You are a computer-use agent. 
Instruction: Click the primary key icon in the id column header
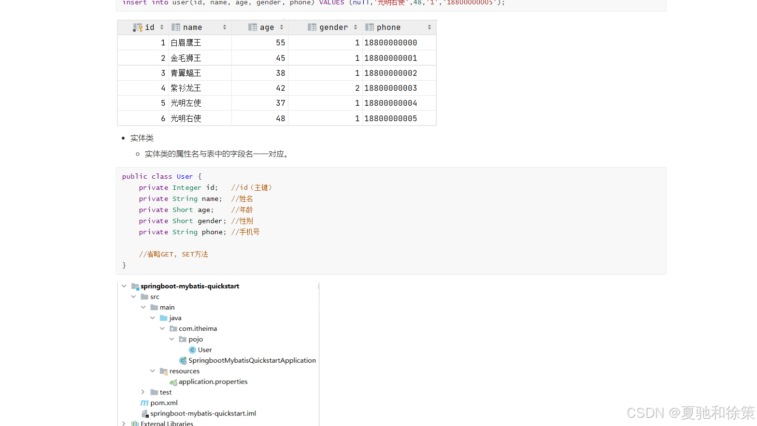137,27
